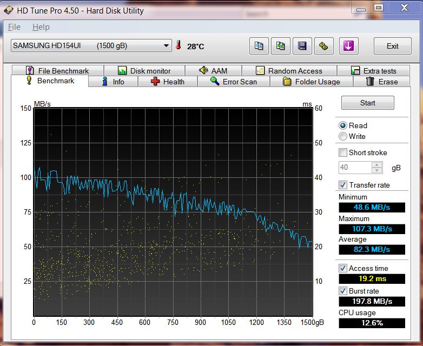The width and height of the screenshot is (423, 346).
Task: Select the Write radio button
Action: pyautogui.click(x=343, y=136)
